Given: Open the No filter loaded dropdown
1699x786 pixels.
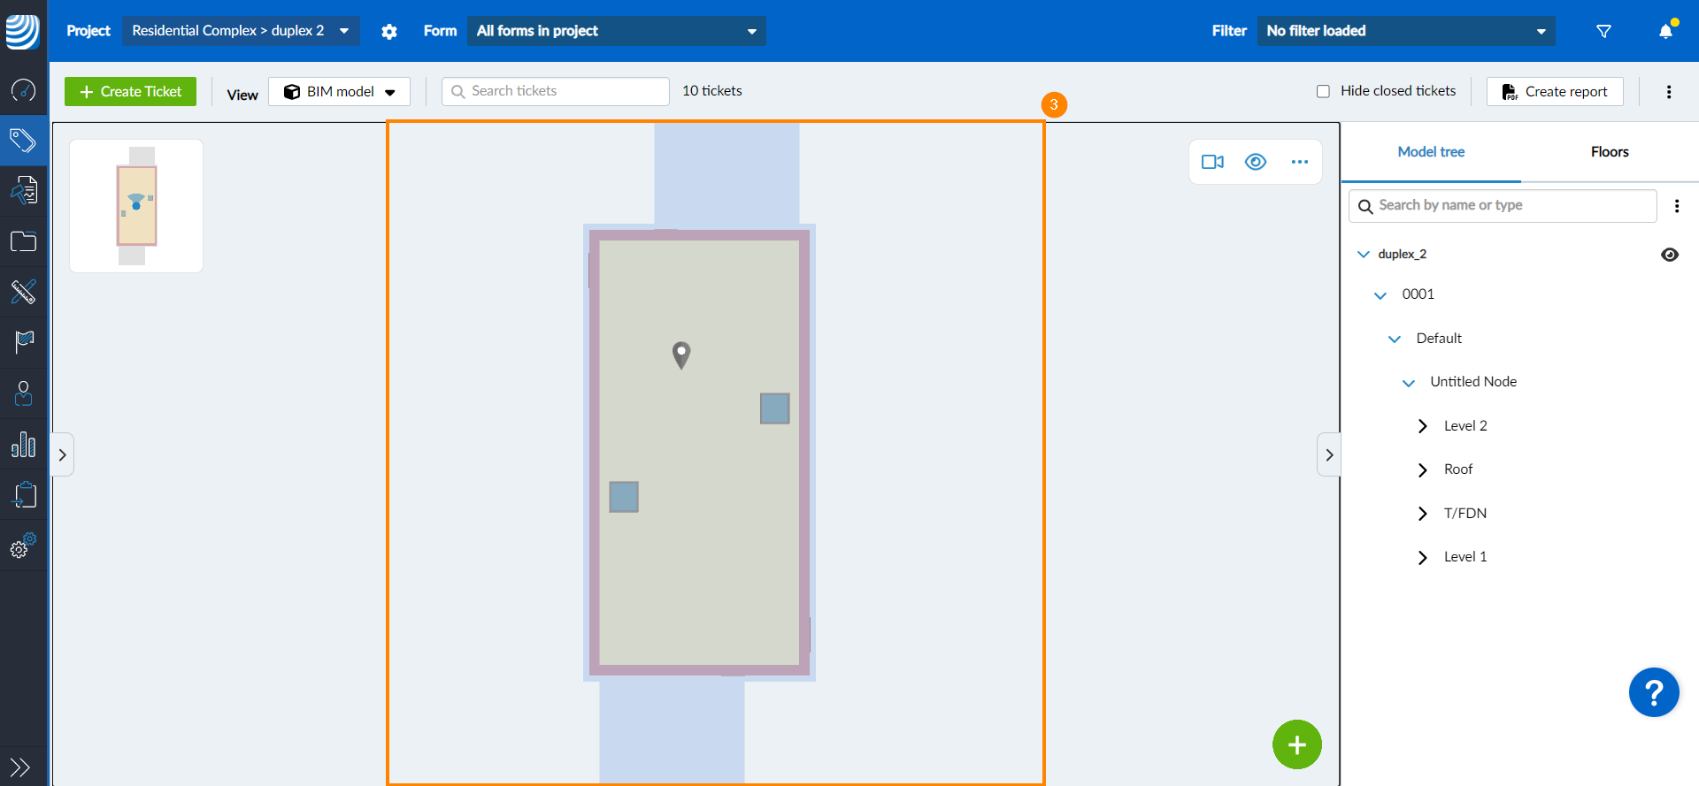Looking at the screenshot, I should pos(1405,31).
